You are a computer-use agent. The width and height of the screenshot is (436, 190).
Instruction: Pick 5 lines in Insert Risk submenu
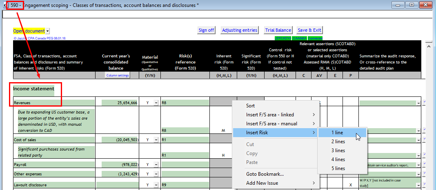click(x=338, y=168)
